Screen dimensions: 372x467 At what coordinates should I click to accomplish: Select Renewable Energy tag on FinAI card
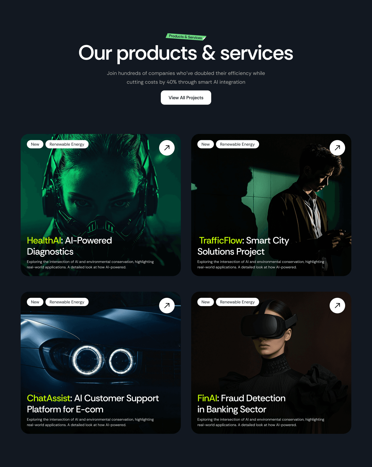[237, 302]
